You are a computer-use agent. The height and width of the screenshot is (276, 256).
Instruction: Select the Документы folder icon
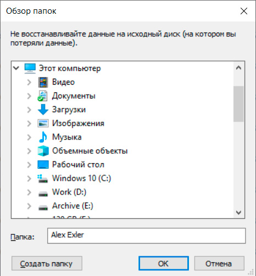(43, 96)
